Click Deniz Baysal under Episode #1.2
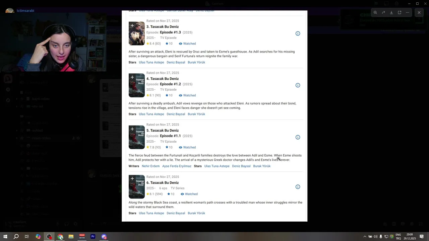Viewport: 429px width, 241px height. [176, 114]
